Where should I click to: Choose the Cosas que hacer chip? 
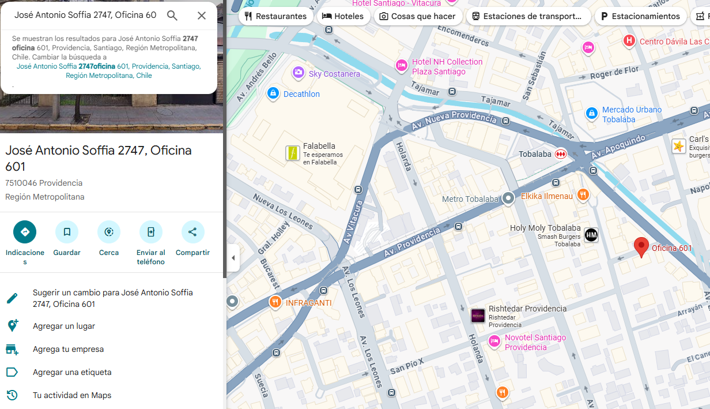pyautogui.click(x=418, y=16)
